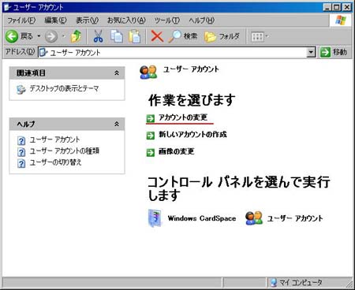Select the 画像の変更 task
Viewport: 355px width, 290px height.
coord(177,151)
